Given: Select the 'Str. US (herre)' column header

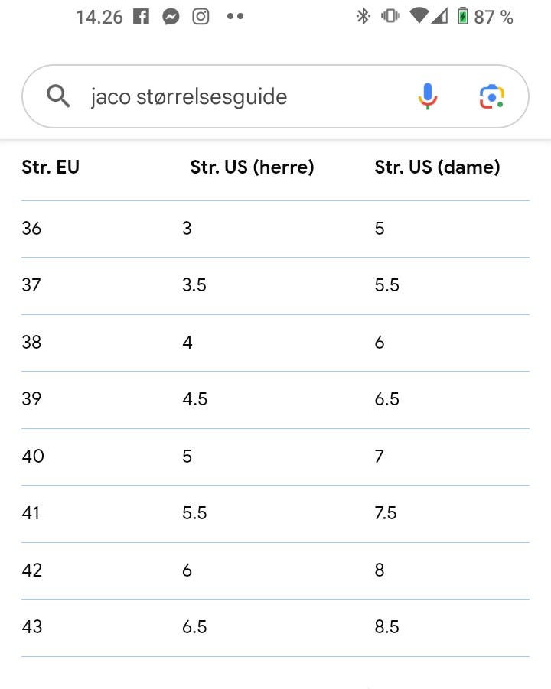Looking at the screenshot, I should point(252,167).
